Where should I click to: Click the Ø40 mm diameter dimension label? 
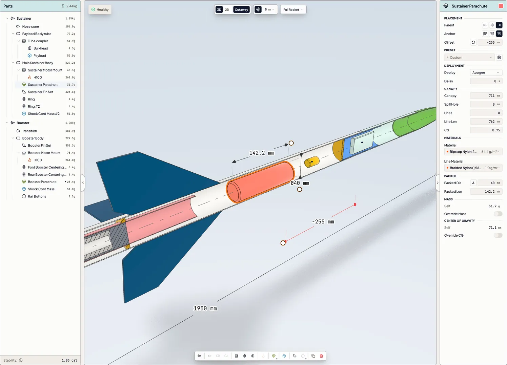click(300, 183)
